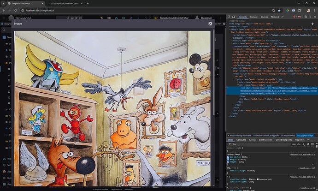Open the Computed styles tab
The width and height of the screenshot is (318, 191).
click(241, 140)
